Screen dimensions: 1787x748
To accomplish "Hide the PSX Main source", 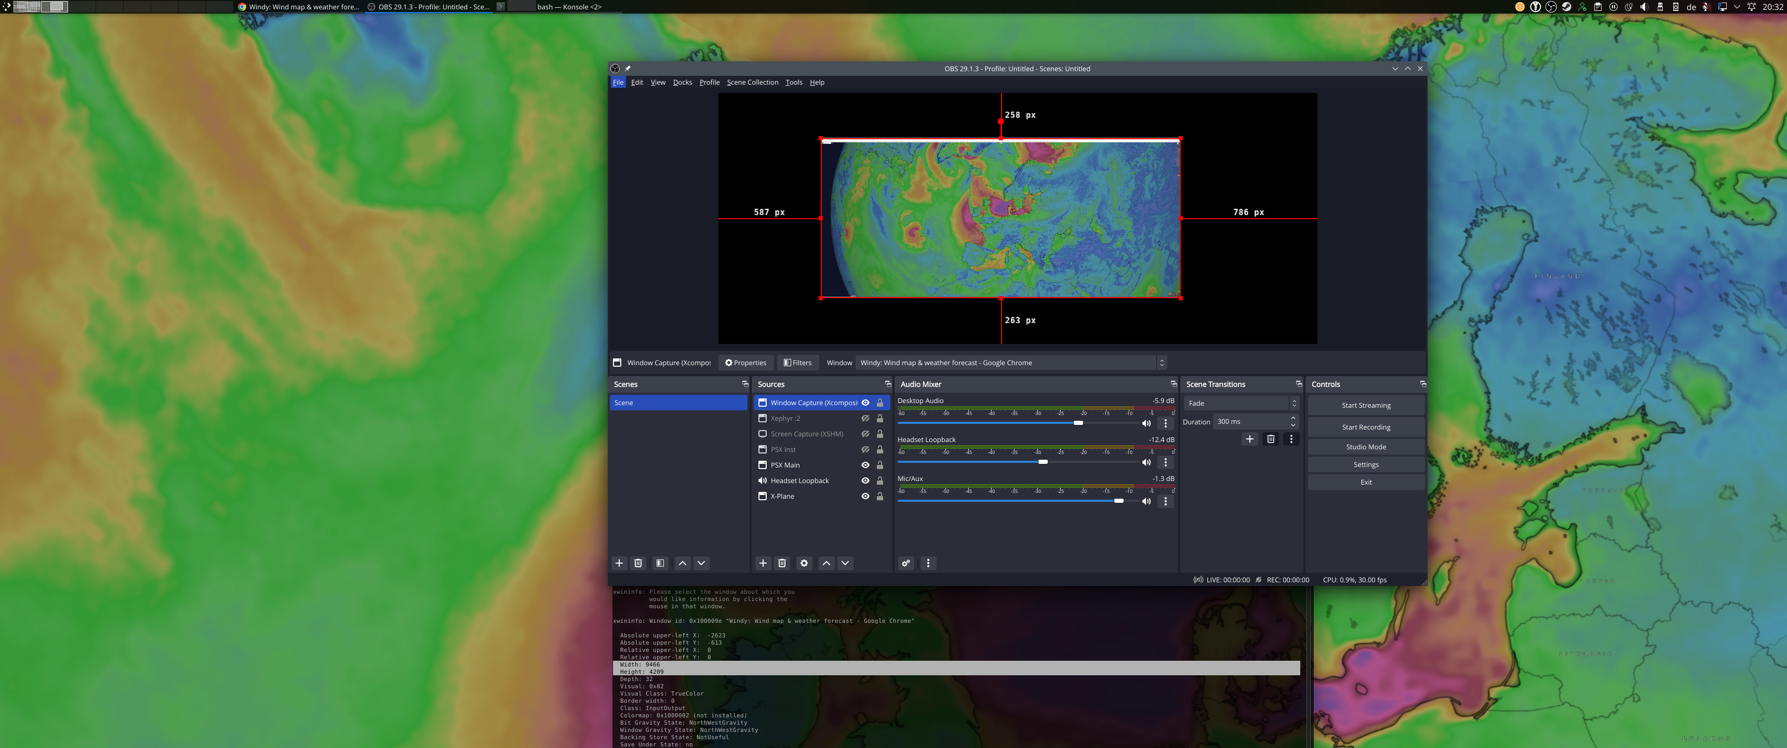I will (x=865, y=465).
